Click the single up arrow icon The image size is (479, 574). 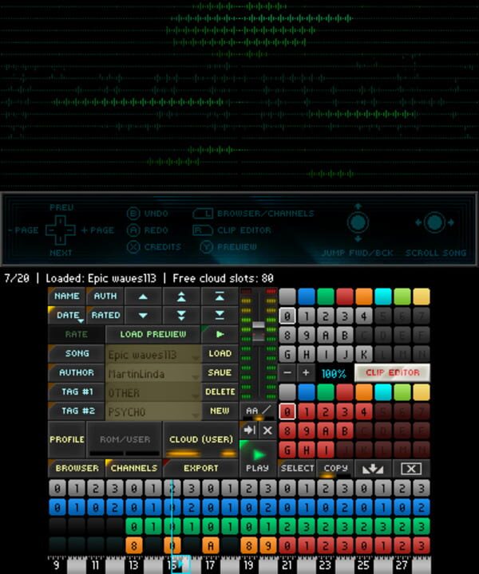144,297
